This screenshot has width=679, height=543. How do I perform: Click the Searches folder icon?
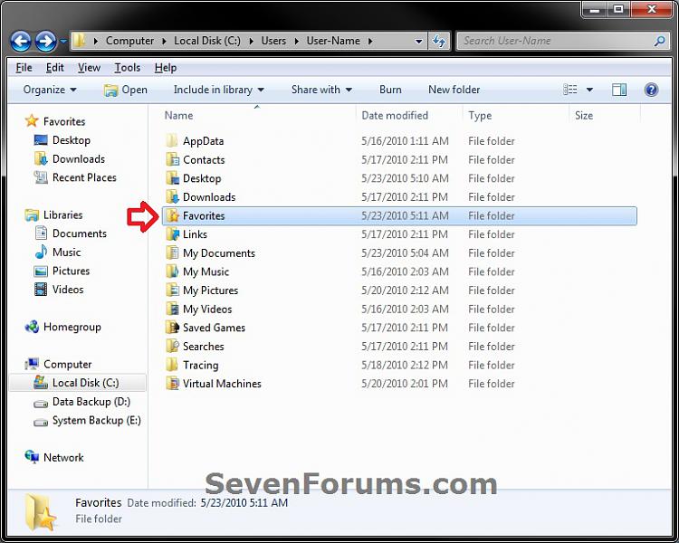[172, 346]
